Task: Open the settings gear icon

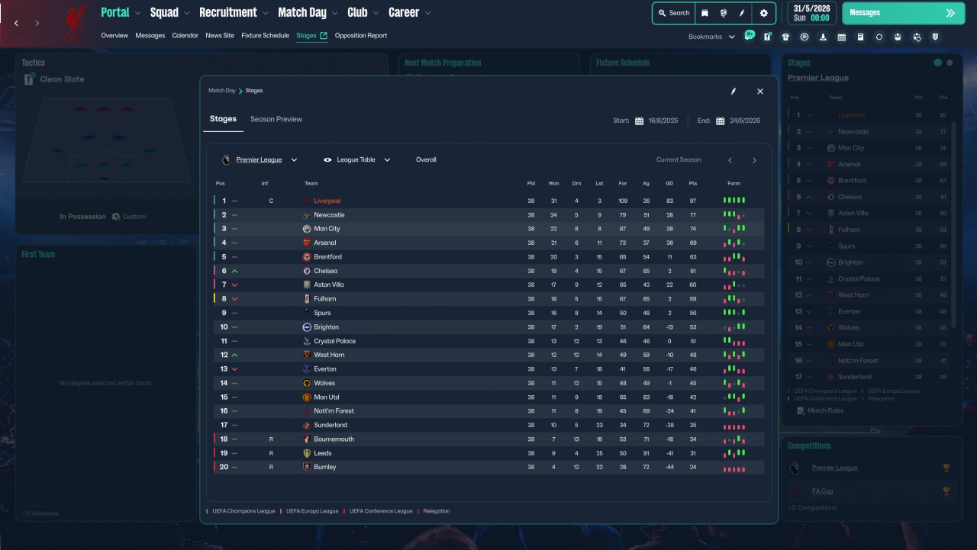Action: [x=763, y=13]
